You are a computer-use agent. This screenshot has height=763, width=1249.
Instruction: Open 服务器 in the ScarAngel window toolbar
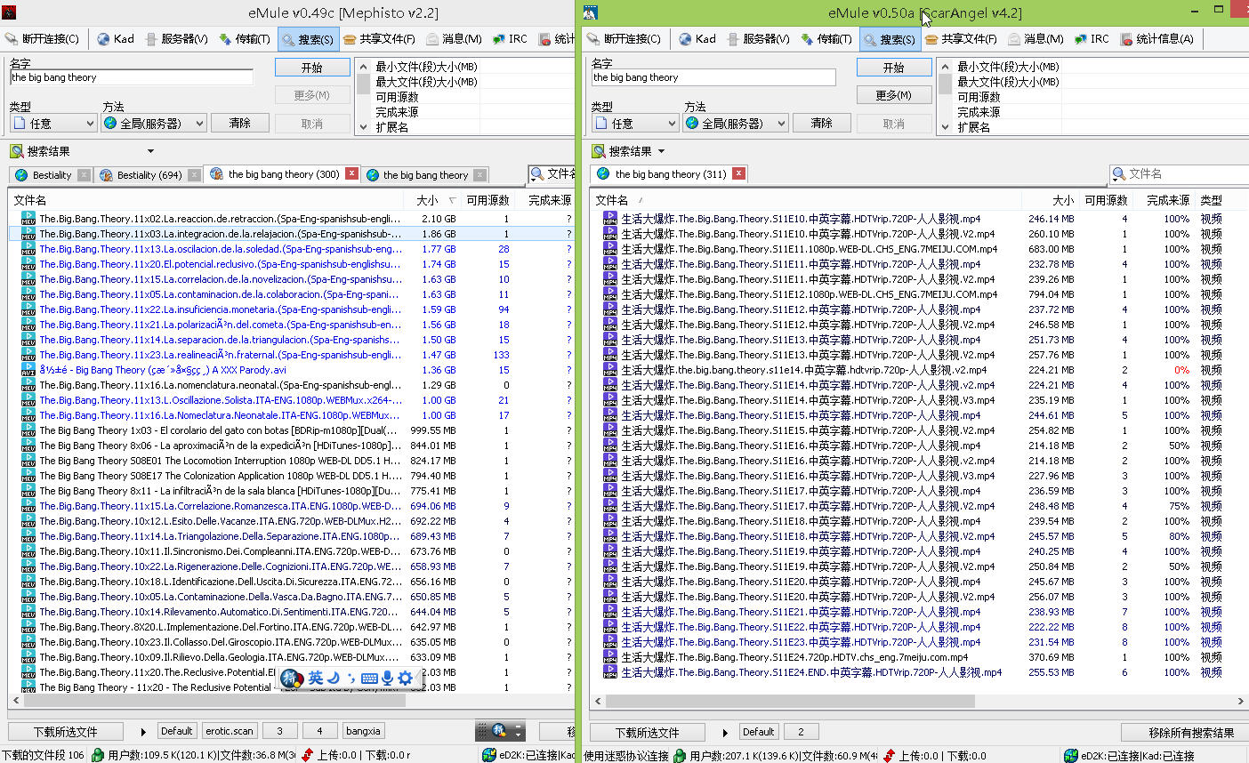758,38
